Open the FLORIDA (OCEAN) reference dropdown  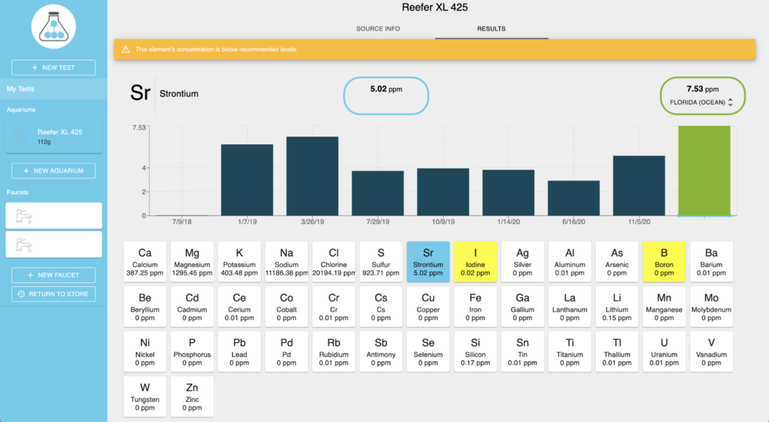tap(701, 102)
